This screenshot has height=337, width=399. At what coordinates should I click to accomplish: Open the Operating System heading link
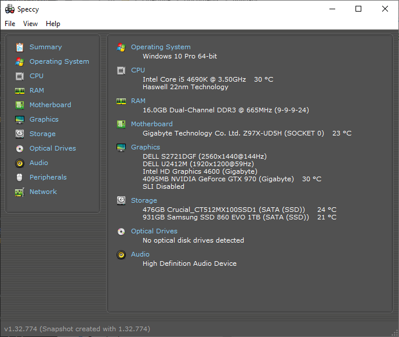pos(161,47)
